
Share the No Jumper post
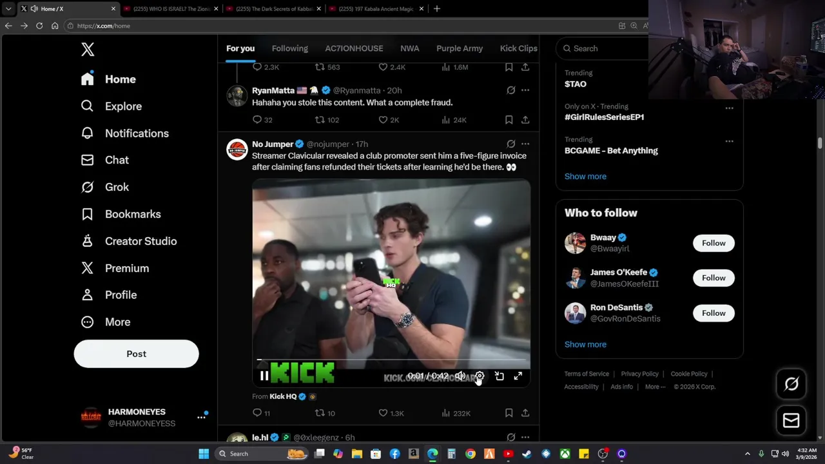(525, 413)
